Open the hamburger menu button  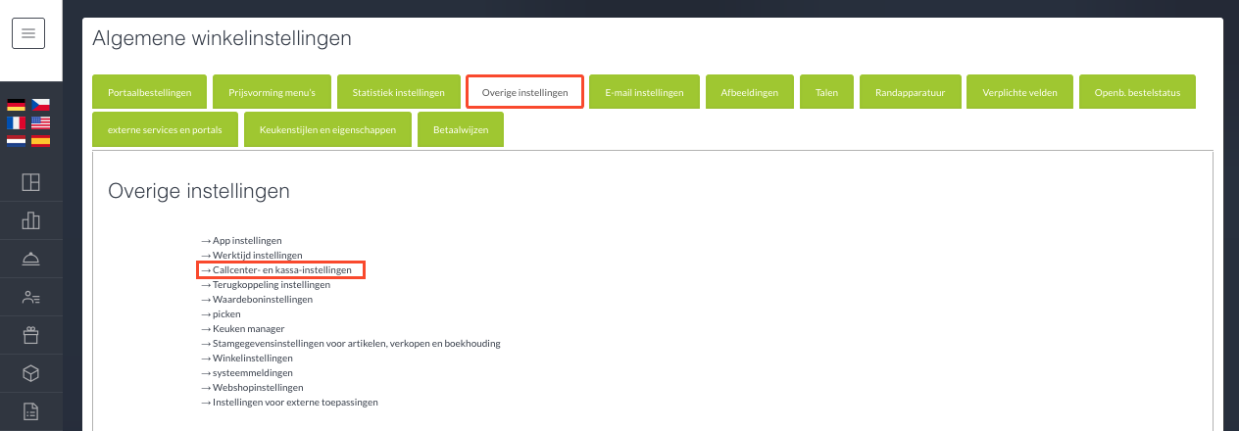pyautogui.click(x=28, y=33)
